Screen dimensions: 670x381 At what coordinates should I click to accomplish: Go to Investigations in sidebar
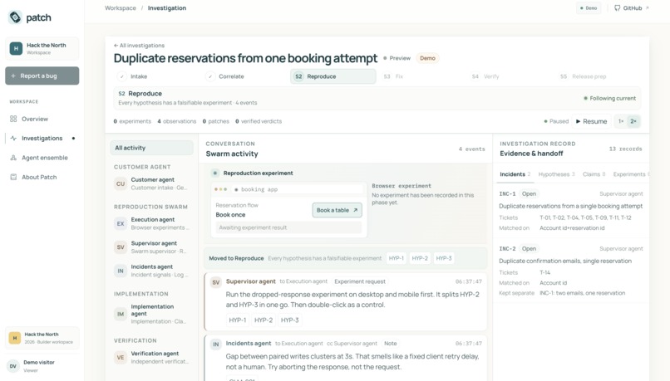click(42, 139)
